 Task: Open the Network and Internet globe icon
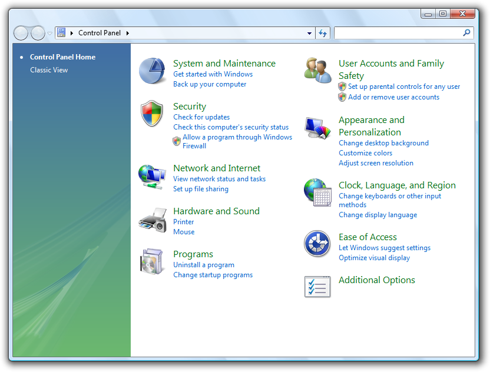[152, 176]
